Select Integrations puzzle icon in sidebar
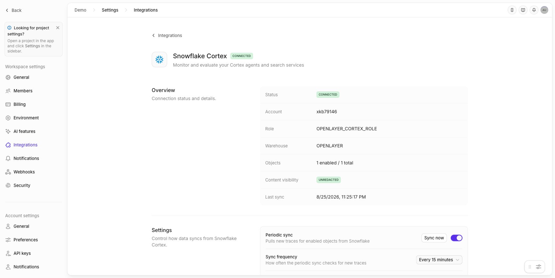555x278 pixels. click(8, 145)
